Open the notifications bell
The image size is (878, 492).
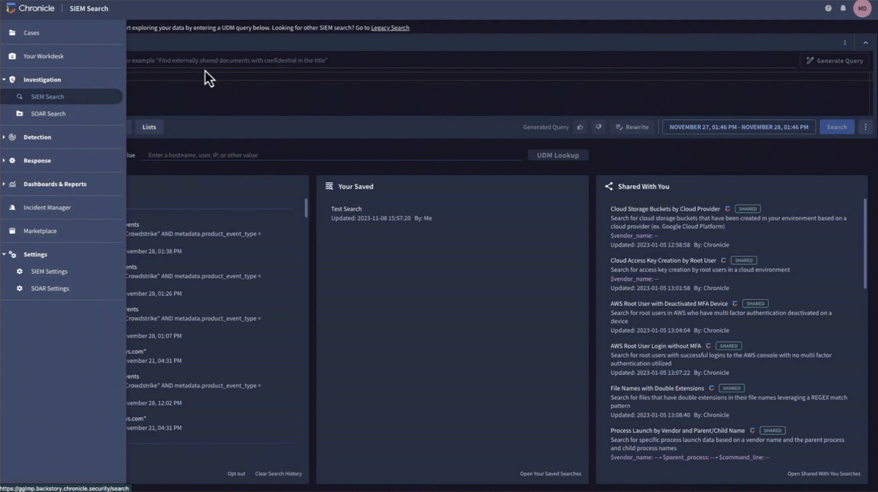click(843, 9)
